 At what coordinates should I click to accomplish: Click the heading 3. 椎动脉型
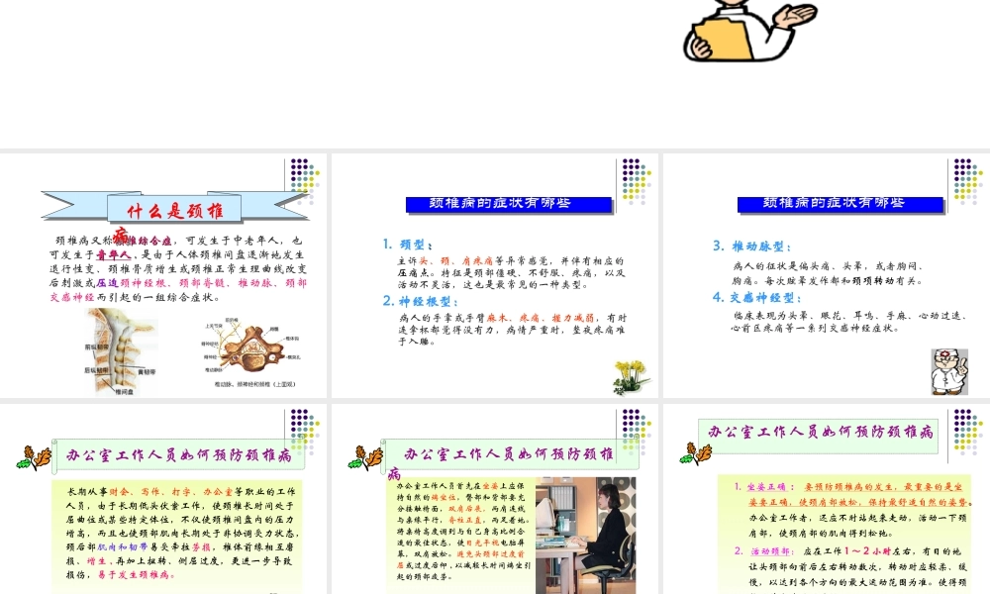tap(751, 247)
